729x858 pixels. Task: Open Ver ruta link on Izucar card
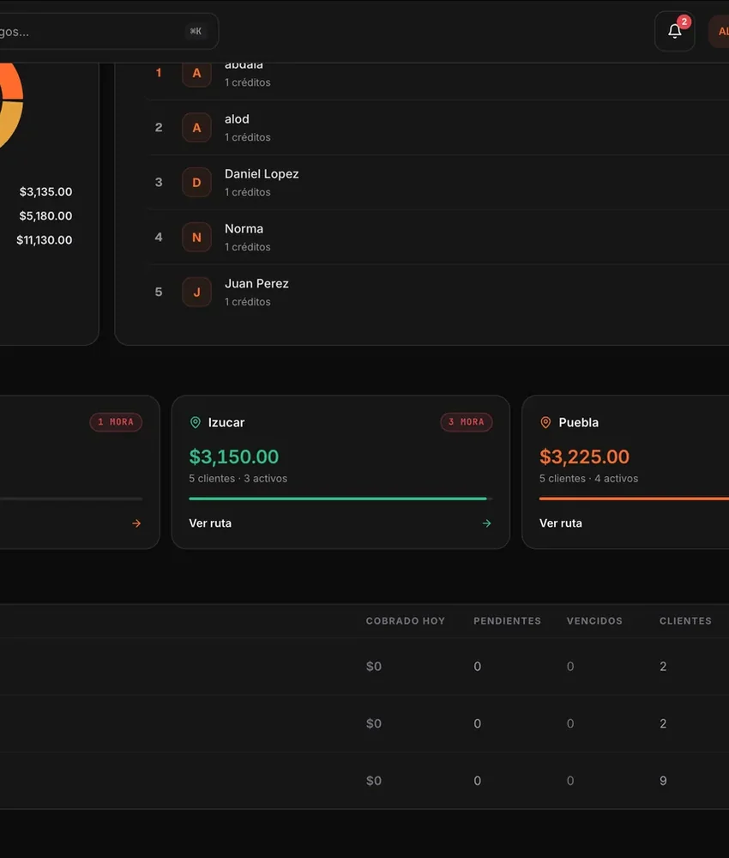tap(210, 523)
